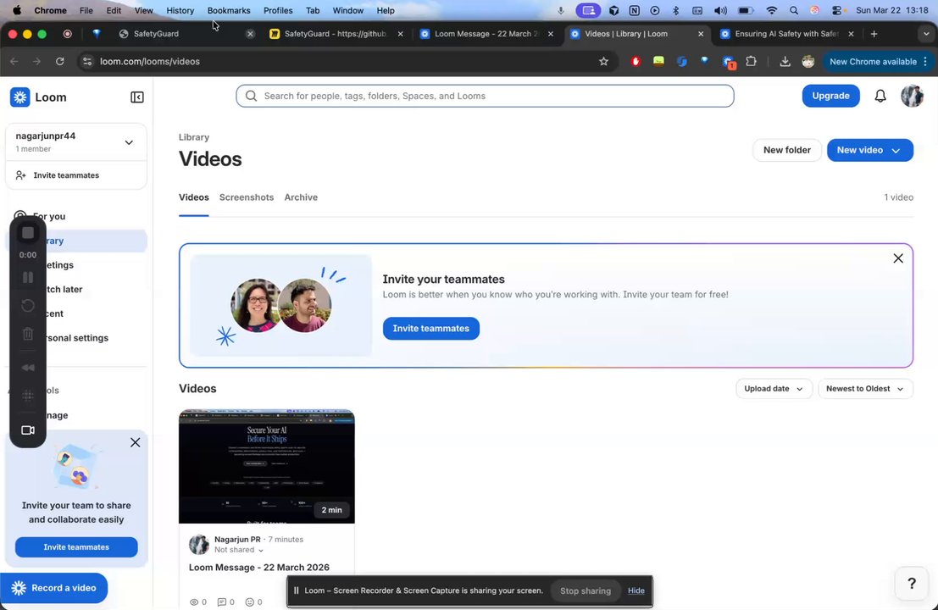Delete the recording with the trash icon

point(27,334)
